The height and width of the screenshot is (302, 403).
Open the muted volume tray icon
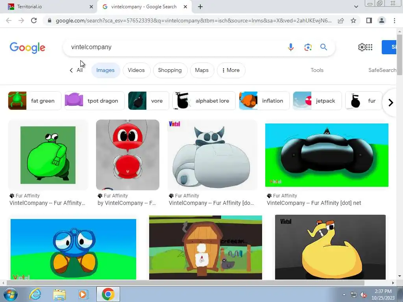click(x=363, y=295)
